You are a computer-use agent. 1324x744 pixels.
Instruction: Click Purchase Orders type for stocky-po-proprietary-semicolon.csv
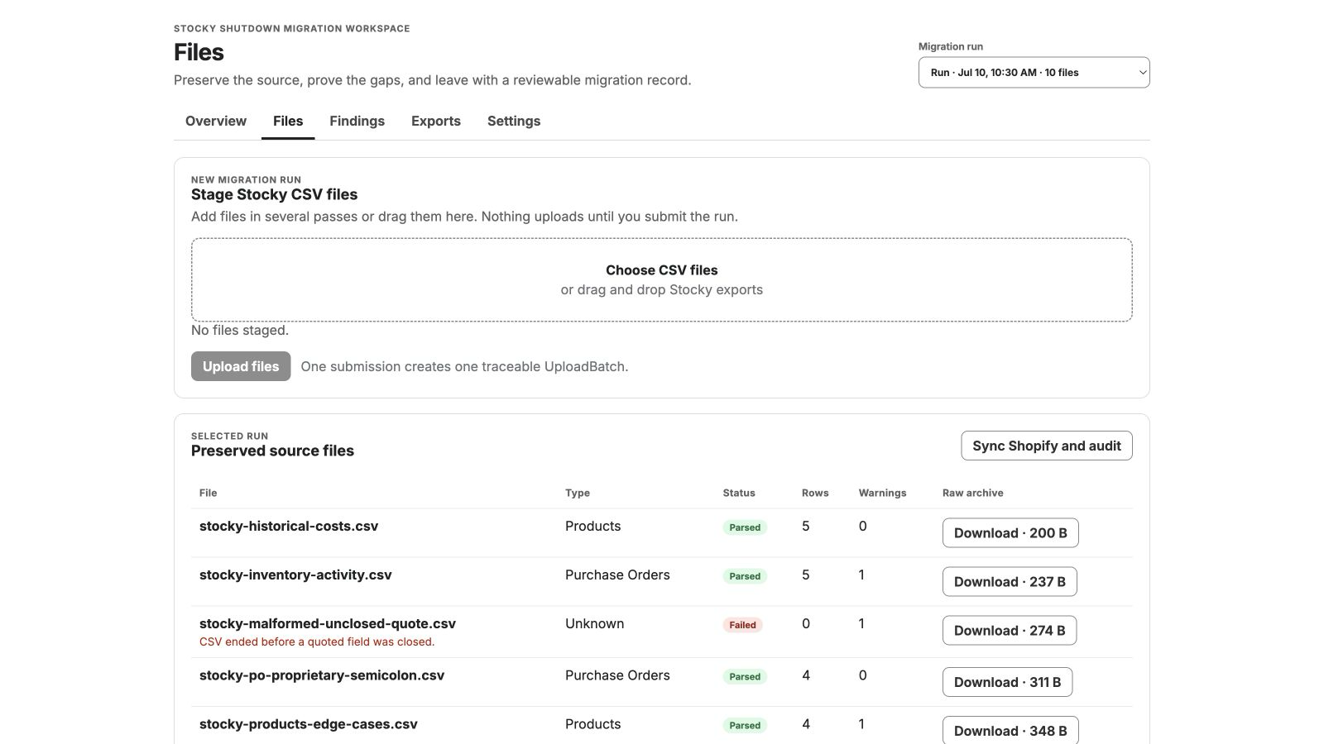[617, 675]
